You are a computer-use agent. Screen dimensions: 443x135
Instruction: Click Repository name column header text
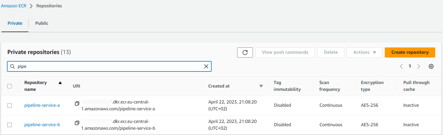click(36, 86)
